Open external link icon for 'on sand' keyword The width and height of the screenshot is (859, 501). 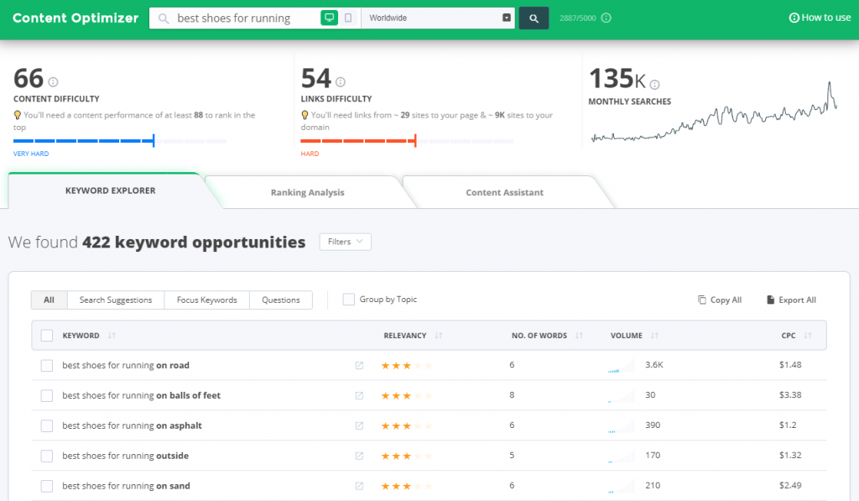click(x=359, y=486)
